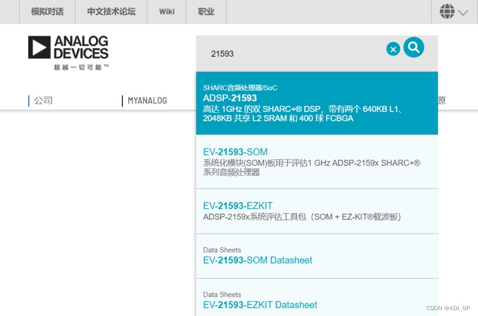
Task: Select the MYANALOG navigation menu
Action: [147, 101]
